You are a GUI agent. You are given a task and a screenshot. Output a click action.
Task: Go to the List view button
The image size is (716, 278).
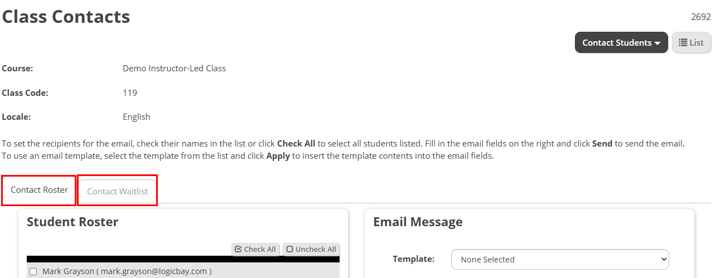coord(691,43)
